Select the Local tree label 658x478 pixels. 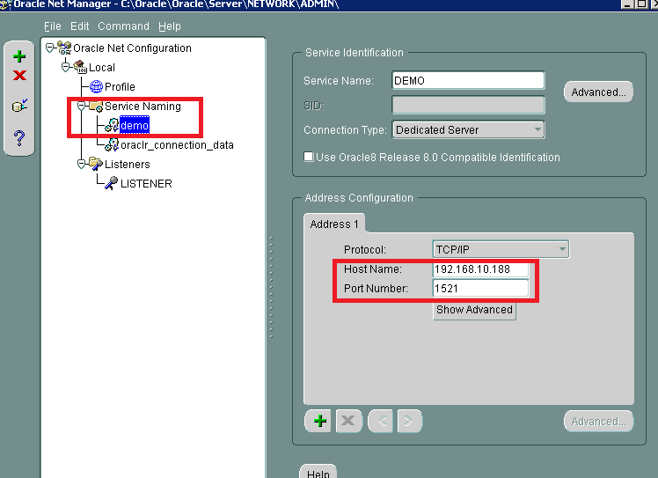[101, 68]
